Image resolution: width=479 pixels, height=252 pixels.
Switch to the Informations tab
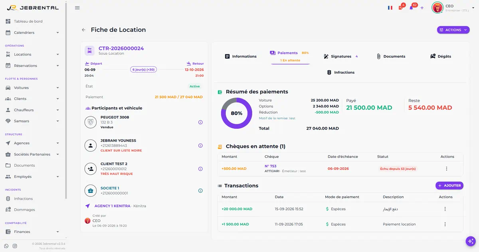point(241,57)
